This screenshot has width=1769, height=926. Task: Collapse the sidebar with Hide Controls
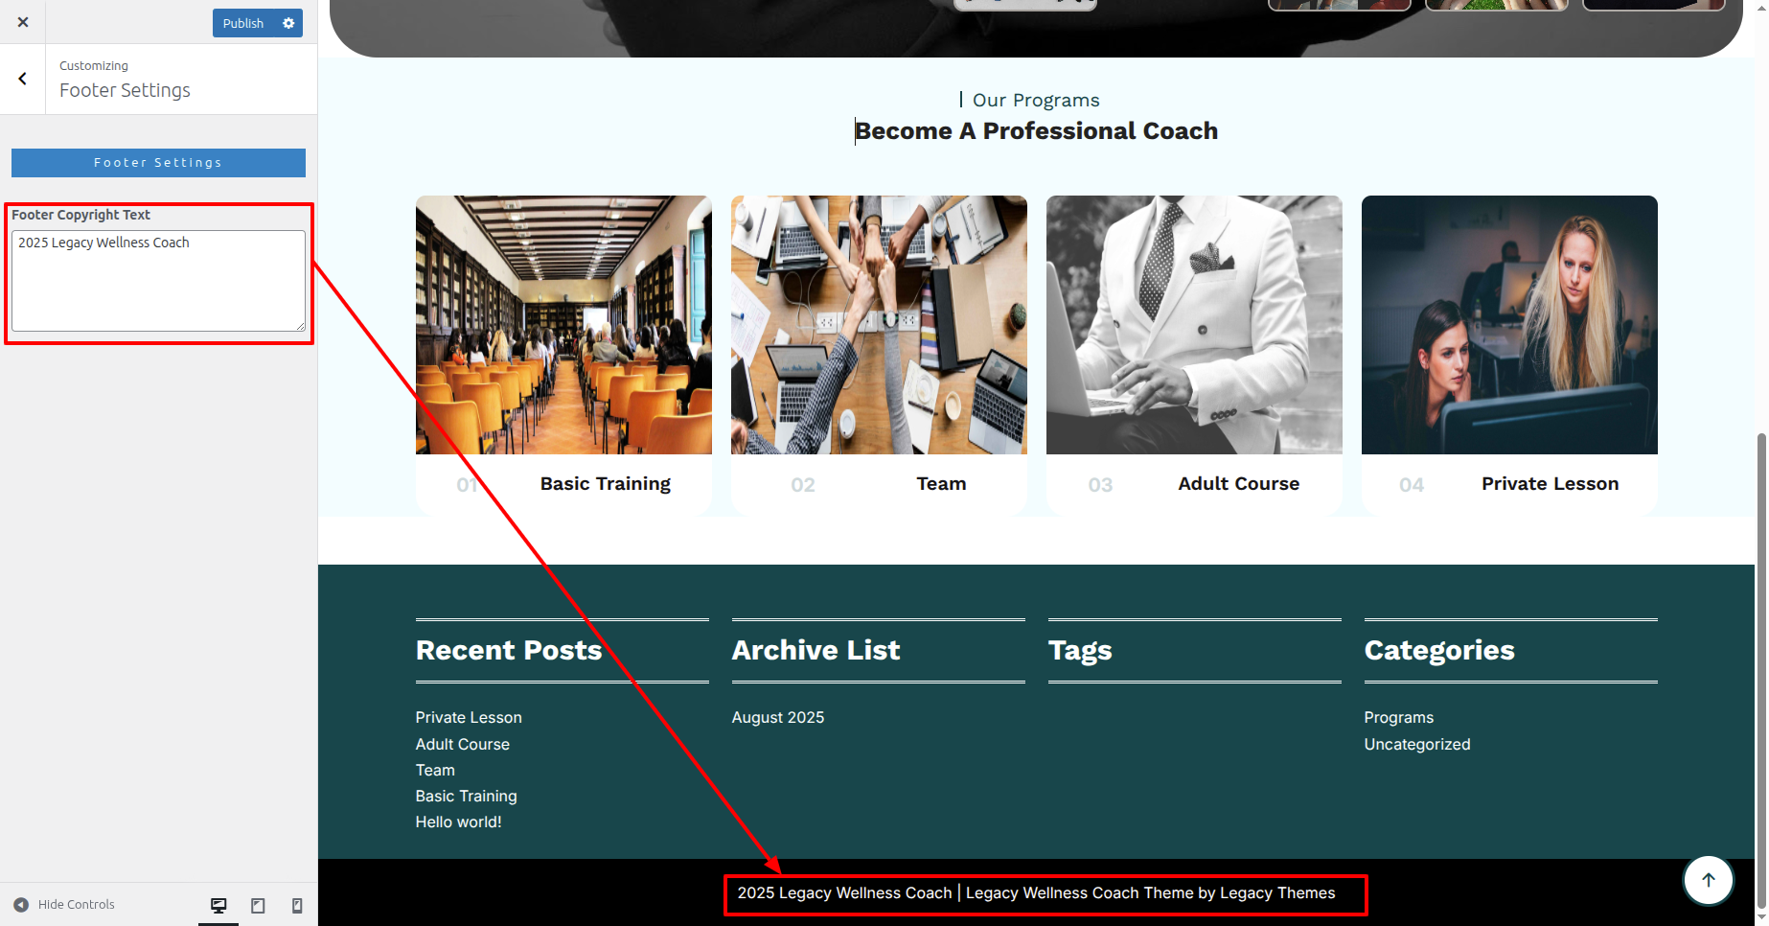pyautogui.click(x=65, y=904)
